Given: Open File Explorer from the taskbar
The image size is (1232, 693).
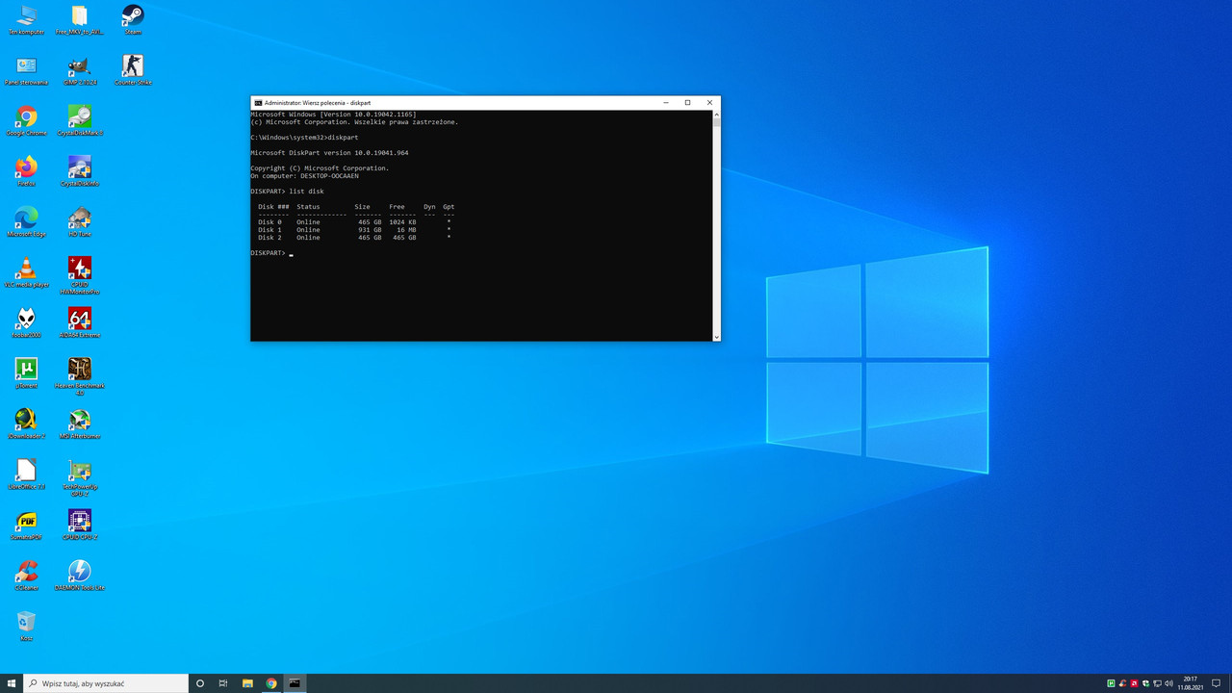Looking at the screenshot, I should (247, 683).
